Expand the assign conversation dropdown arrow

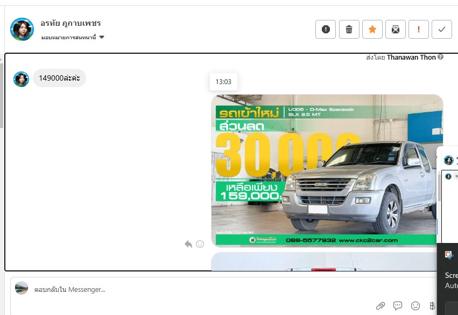pos(102,37)
